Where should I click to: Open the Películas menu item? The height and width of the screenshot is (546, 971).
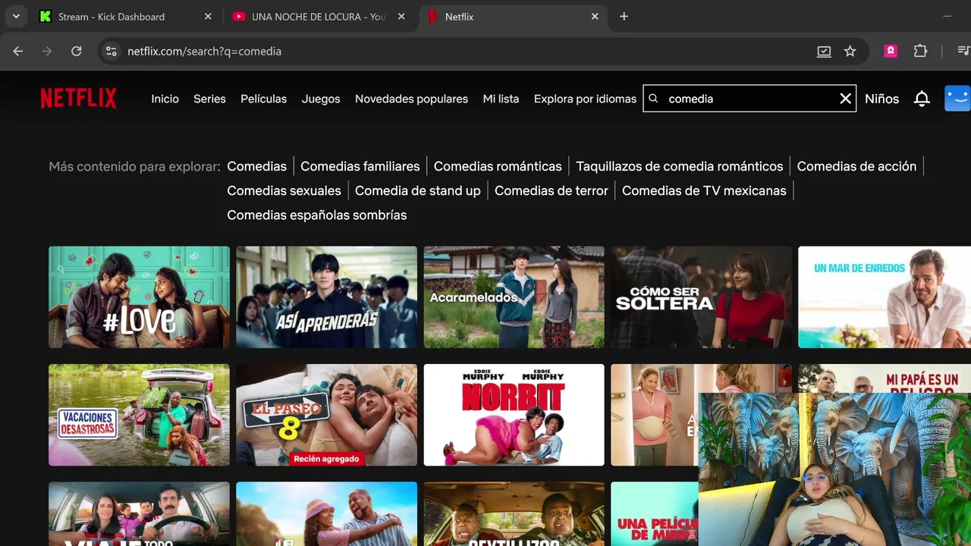pyautogui.click(x=263, y=99)
